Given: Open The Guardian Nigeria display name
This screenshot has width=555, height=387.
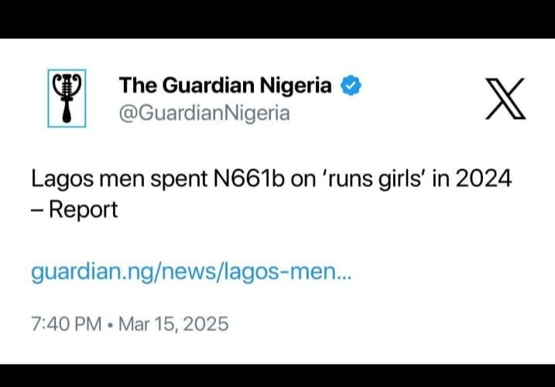Looking at the screenshot, I should pyautogui.click(x=225, y=86).
